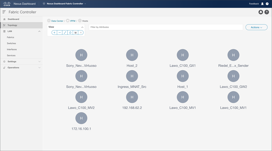
Task: Zoom in the topology view
Action: click(54, 32)
